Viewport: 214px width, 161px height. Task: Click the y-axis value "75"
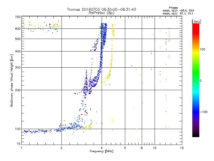click(19, 144)
